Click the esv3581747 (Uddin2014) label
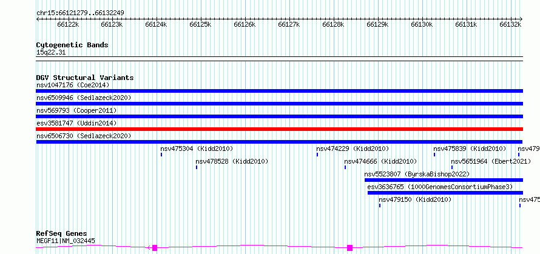The image size is (540, 254). pyautogui.click(x=76, y=123)
